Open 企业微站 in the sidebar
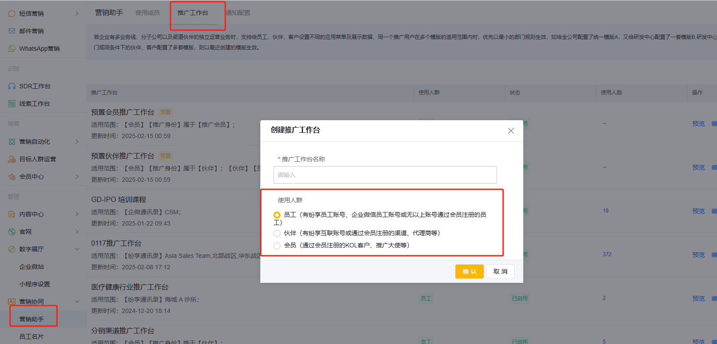Screen dimensions: 717x344 [x=32, y=267]
